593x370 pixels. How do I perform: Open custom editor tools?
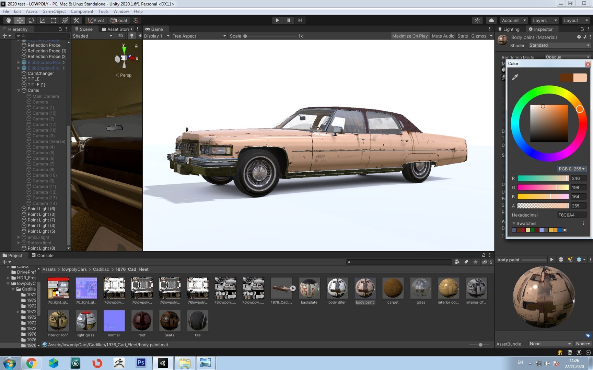pyautogui.click(x=77, y=20)
